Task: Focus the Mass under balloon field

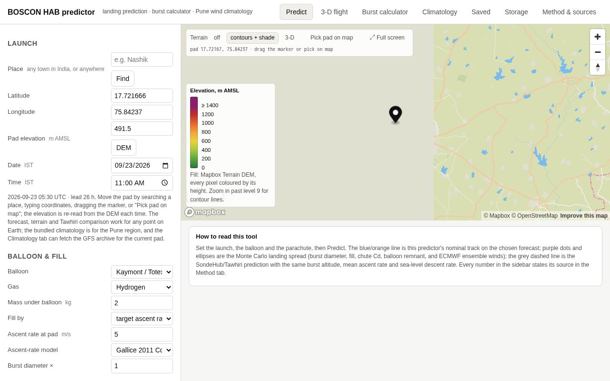Action: coord(142,303)
